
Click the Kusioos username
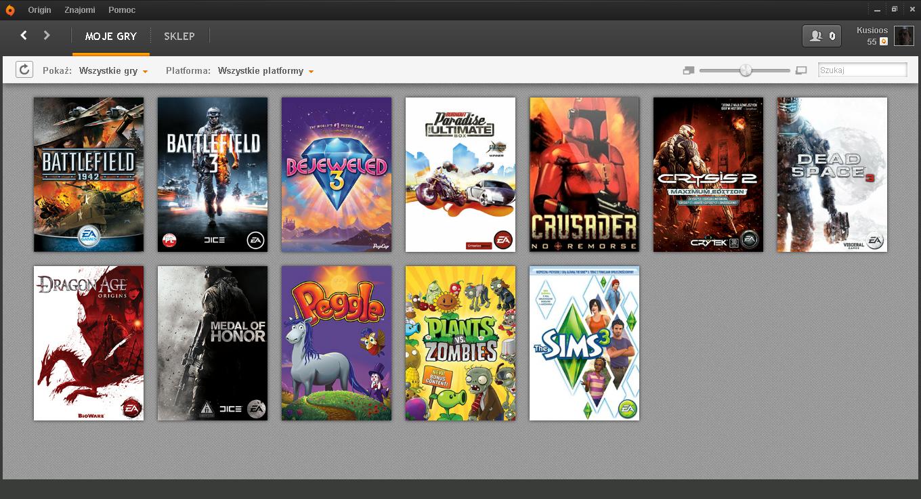tap(872, 30)
